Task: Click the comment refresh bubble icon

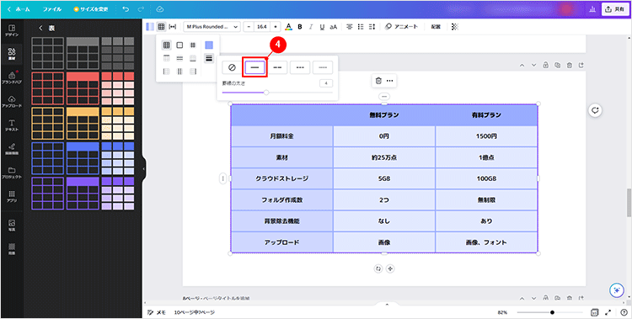Action: click(595, 110)
